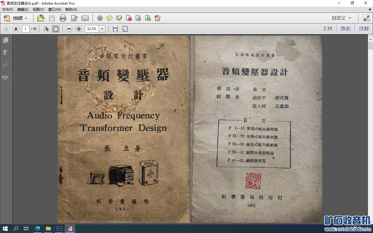Open the 文件(F) menu
The width and height of the screenshot is (373, 233).
(8, 10)
